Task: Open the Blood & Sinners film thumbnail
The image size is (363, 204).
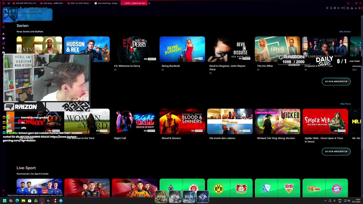Action: coord(182,121)
